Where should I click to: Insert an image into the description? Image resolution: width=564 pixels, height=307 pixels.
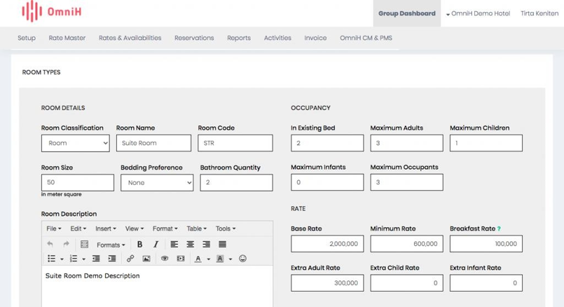coord(146,258)
